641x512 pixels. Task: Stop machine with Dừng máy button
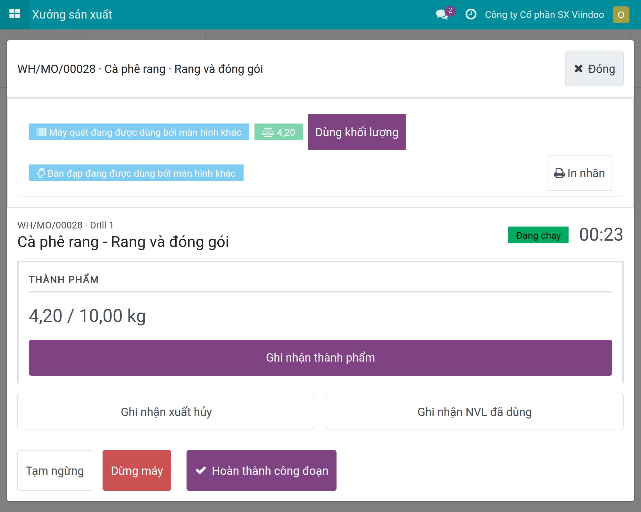[137, 470]
